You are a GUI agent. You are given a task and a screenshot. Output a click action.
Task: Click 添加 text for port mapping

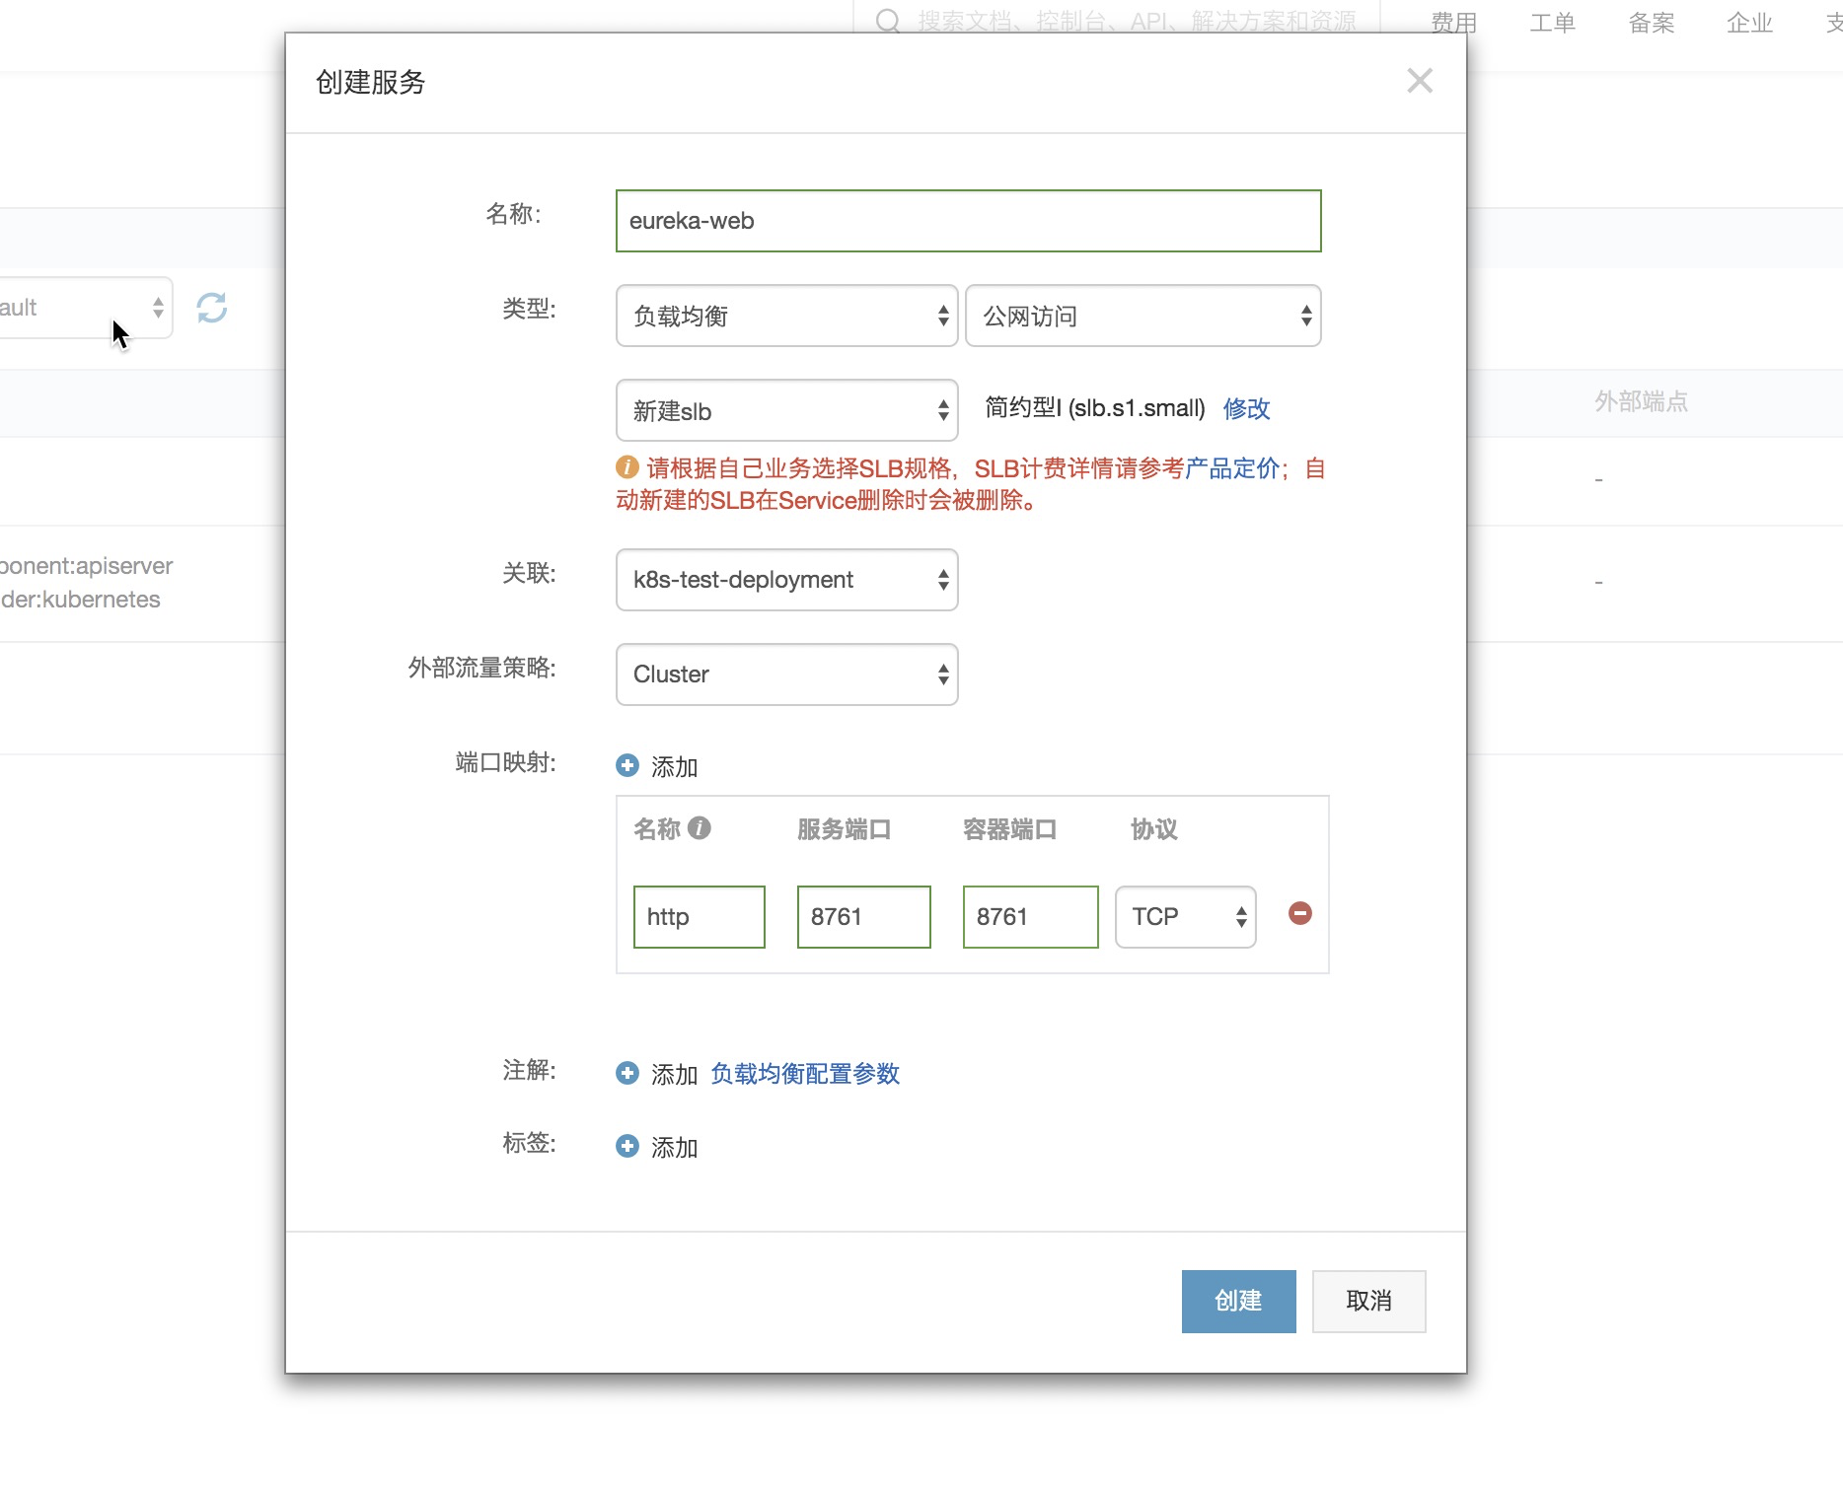pyautogui.click(x=675, y=766)
